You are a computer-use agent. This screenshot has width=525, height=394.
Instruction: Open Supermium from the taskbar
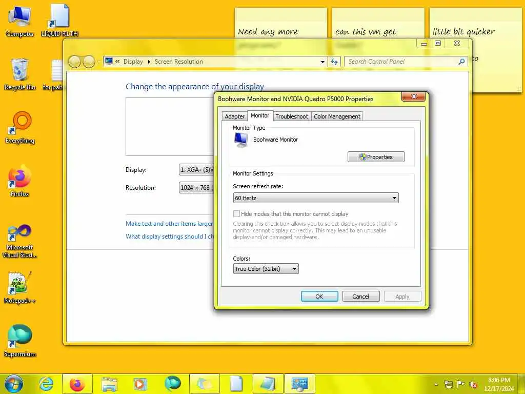[172, 384]
